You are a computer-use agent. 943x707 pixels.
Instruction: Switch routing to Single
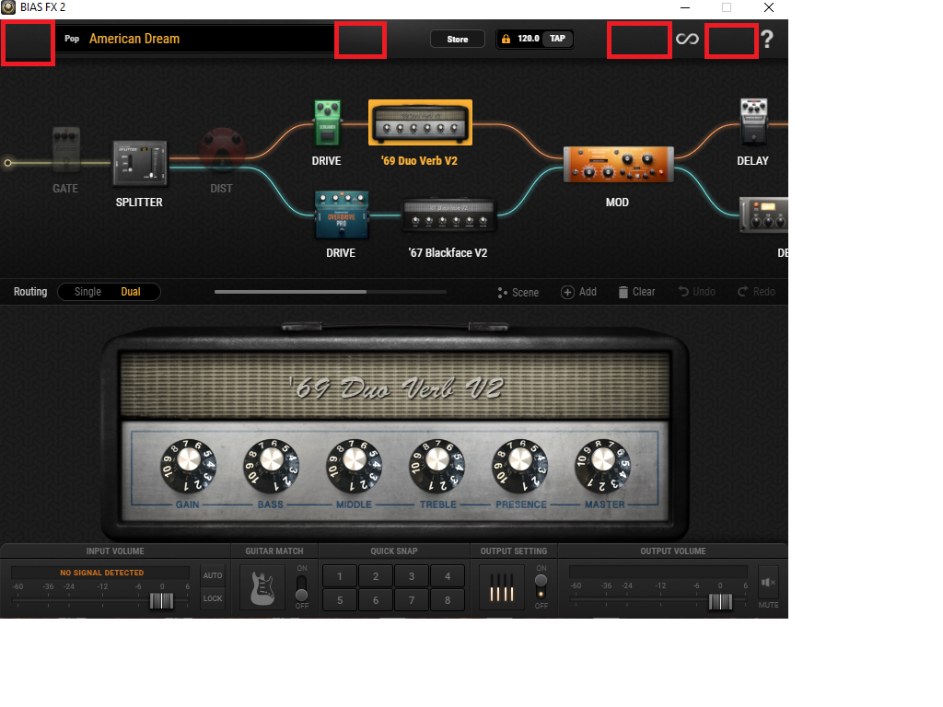click(x=87, y=292)
